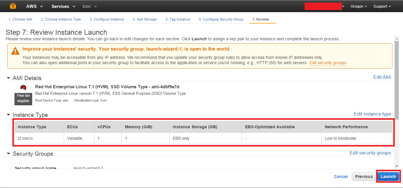This screenshot has width=403, height=188.
Task: Click the Edit AMI link
Action: [x=382, y=77]
